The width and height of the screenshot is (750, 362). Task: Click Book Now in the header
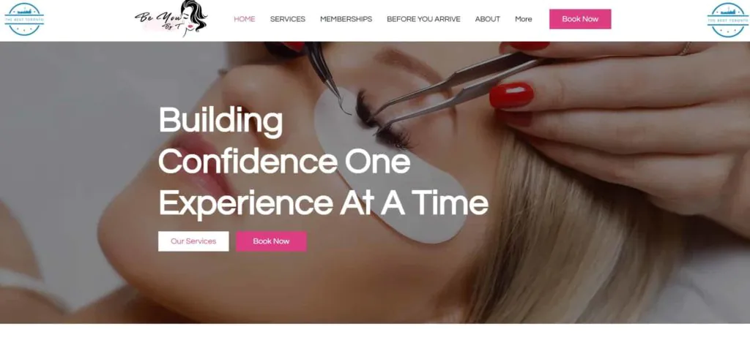coord(580,19)
